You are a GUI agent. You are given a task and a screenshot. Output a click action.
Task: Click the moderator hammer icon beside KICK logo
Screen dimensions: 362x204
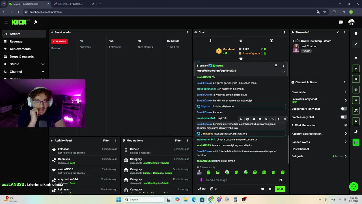pyautogui.click(x=36, y=22)
